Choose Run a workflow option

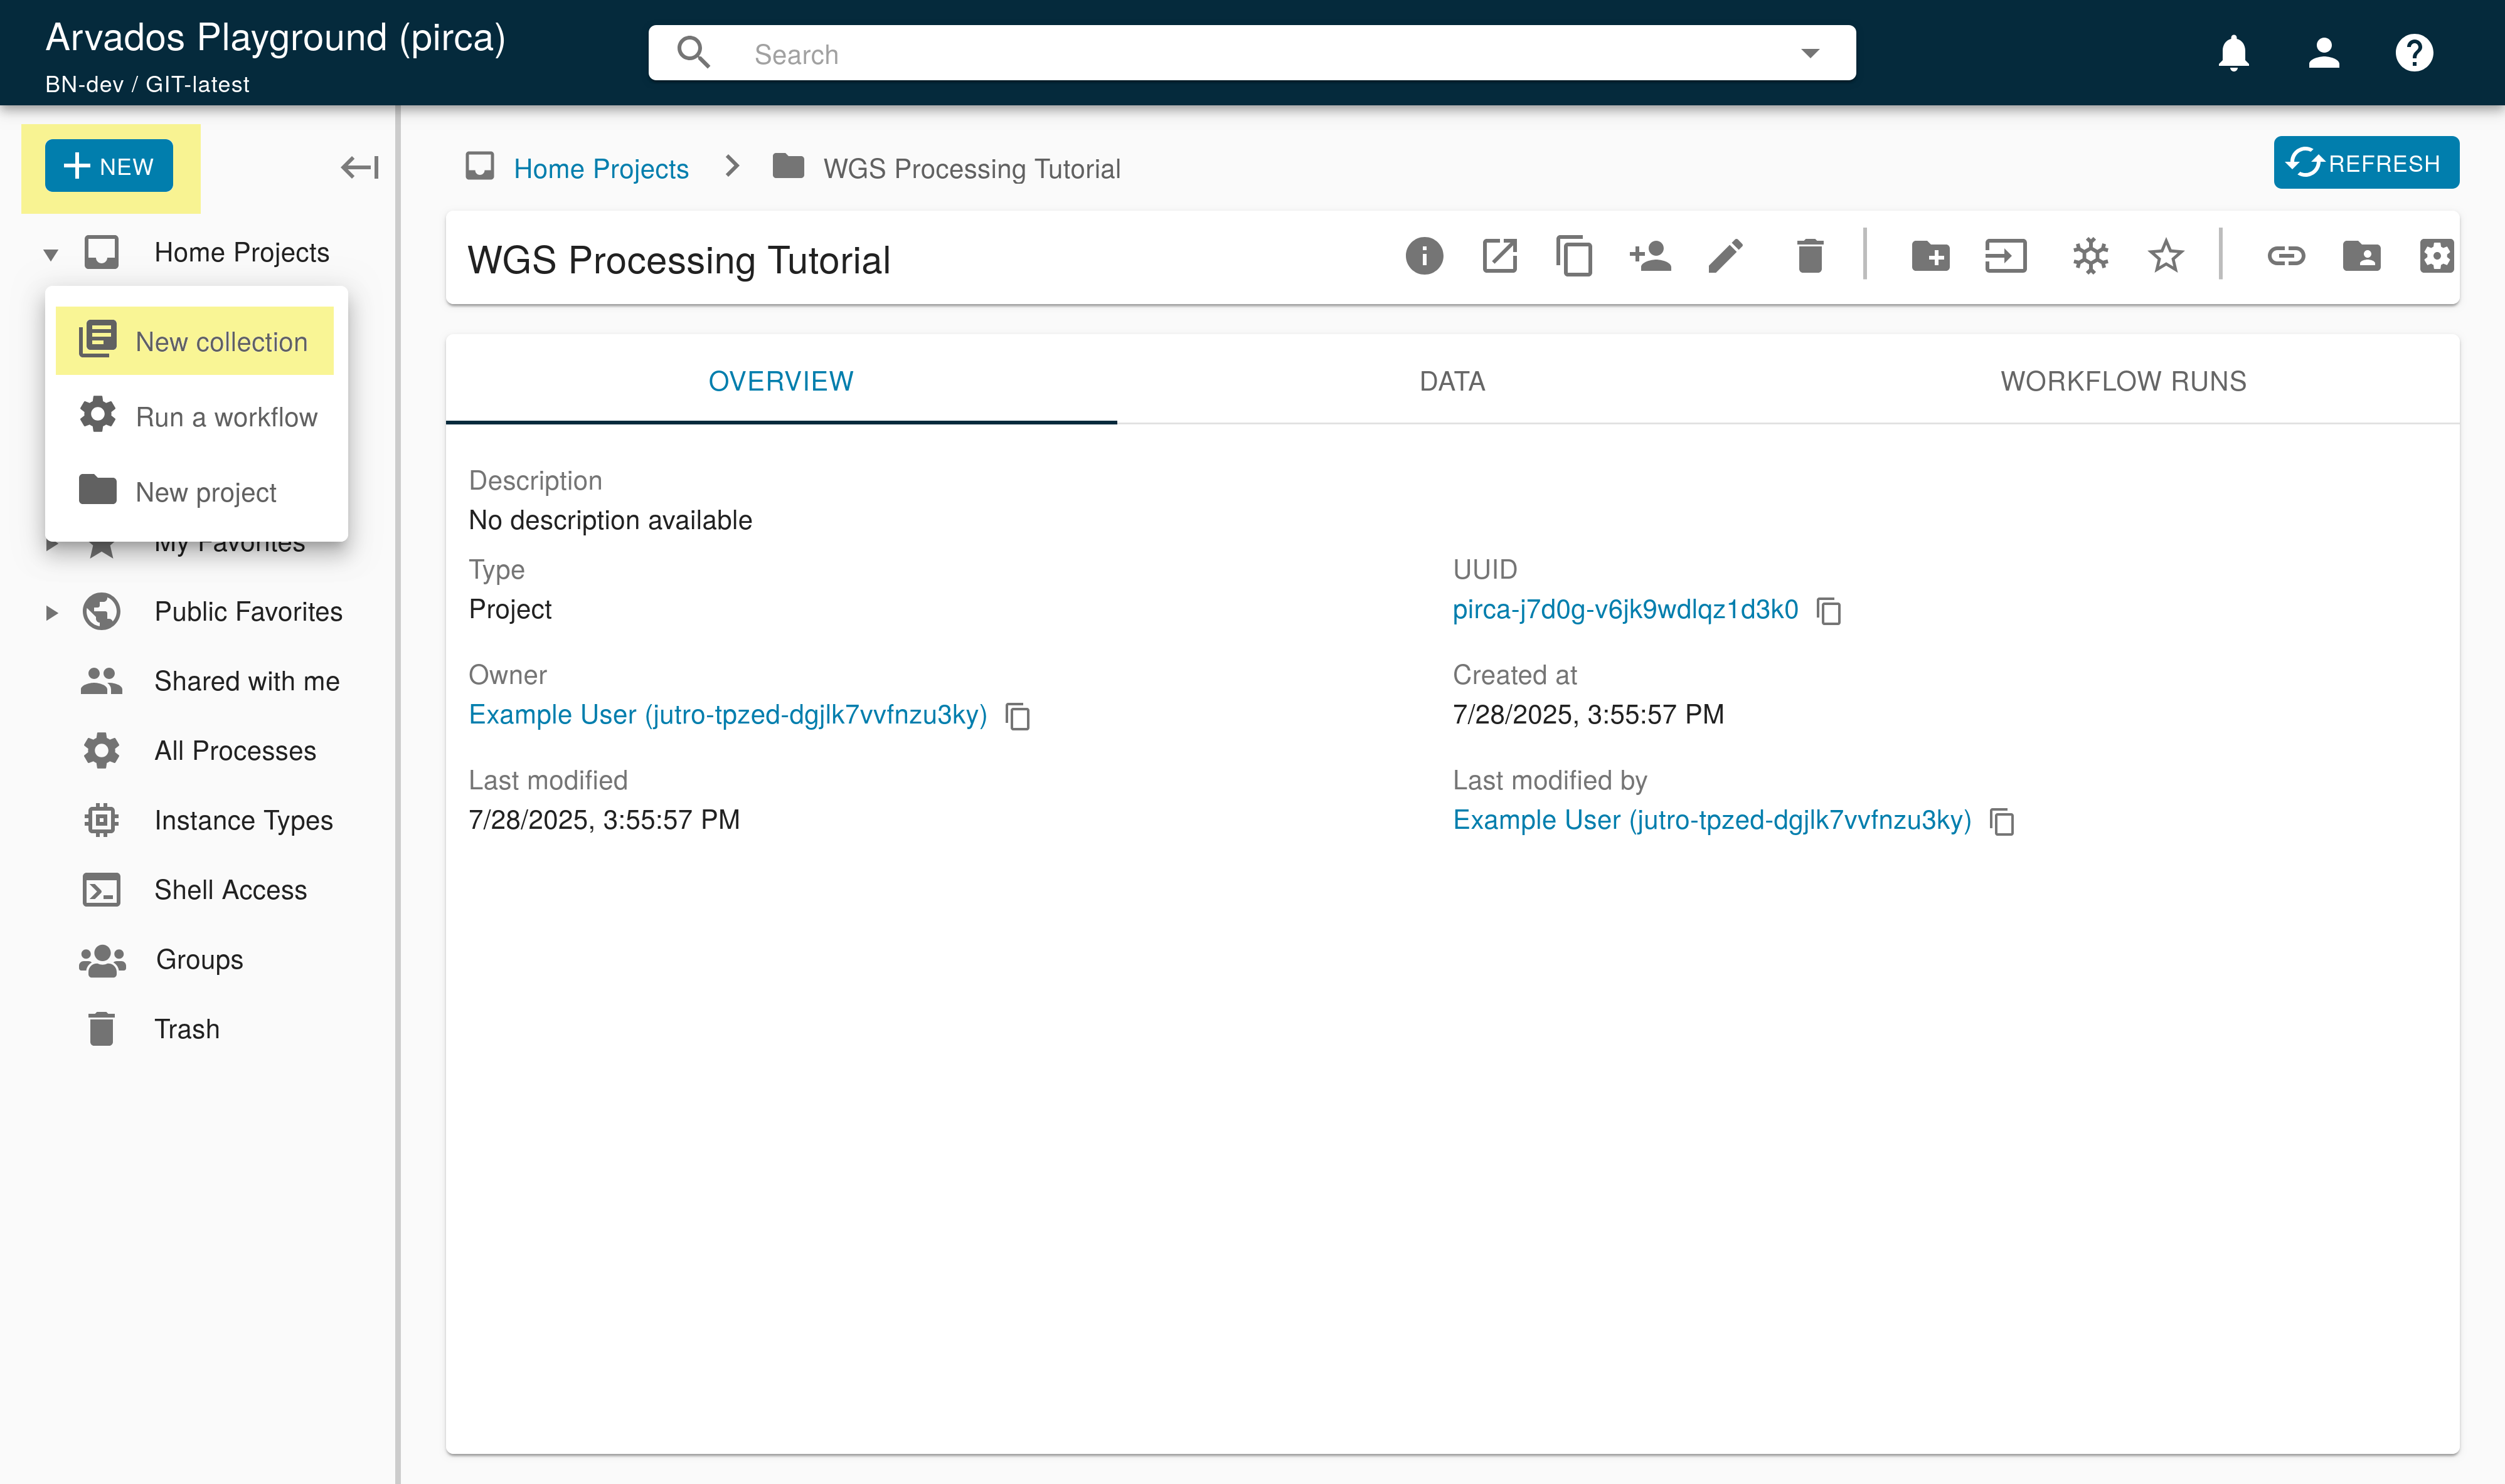pyautogui.click(x=196, y=416)
